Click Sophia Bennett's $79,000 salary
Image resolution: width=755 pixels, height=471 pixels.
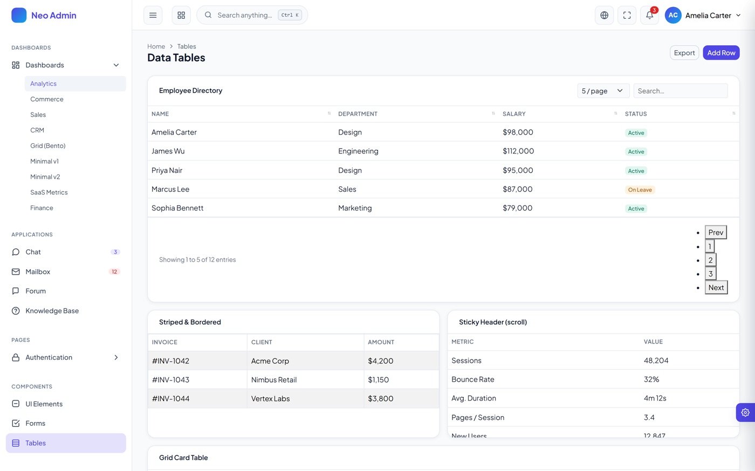(517, 208)
